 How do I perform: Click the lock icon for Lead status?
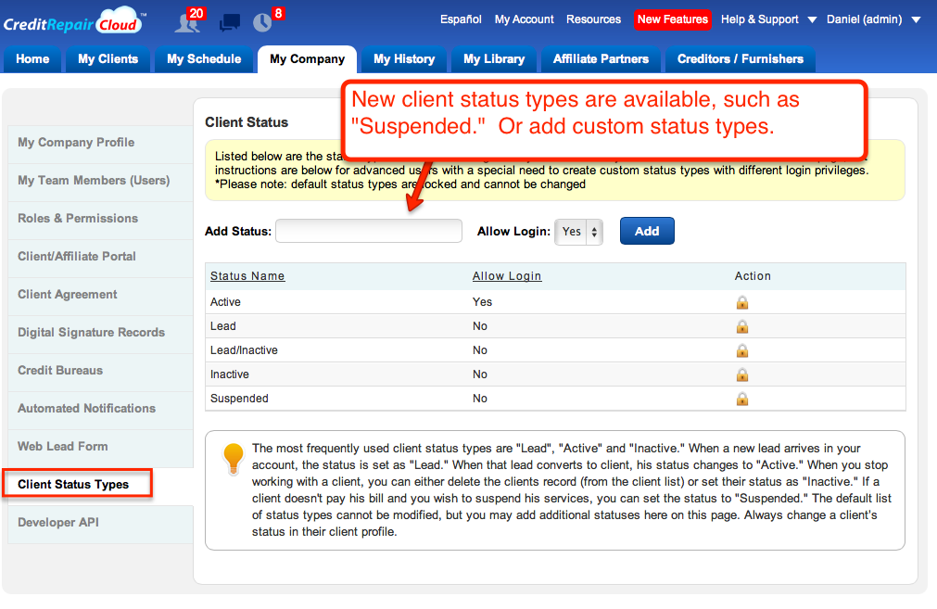(x=742, y=326)
